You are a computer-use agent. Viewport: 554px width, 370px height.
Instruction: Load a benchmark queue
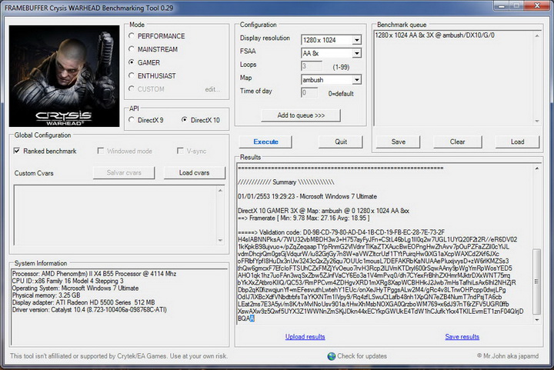click(517, 142)
